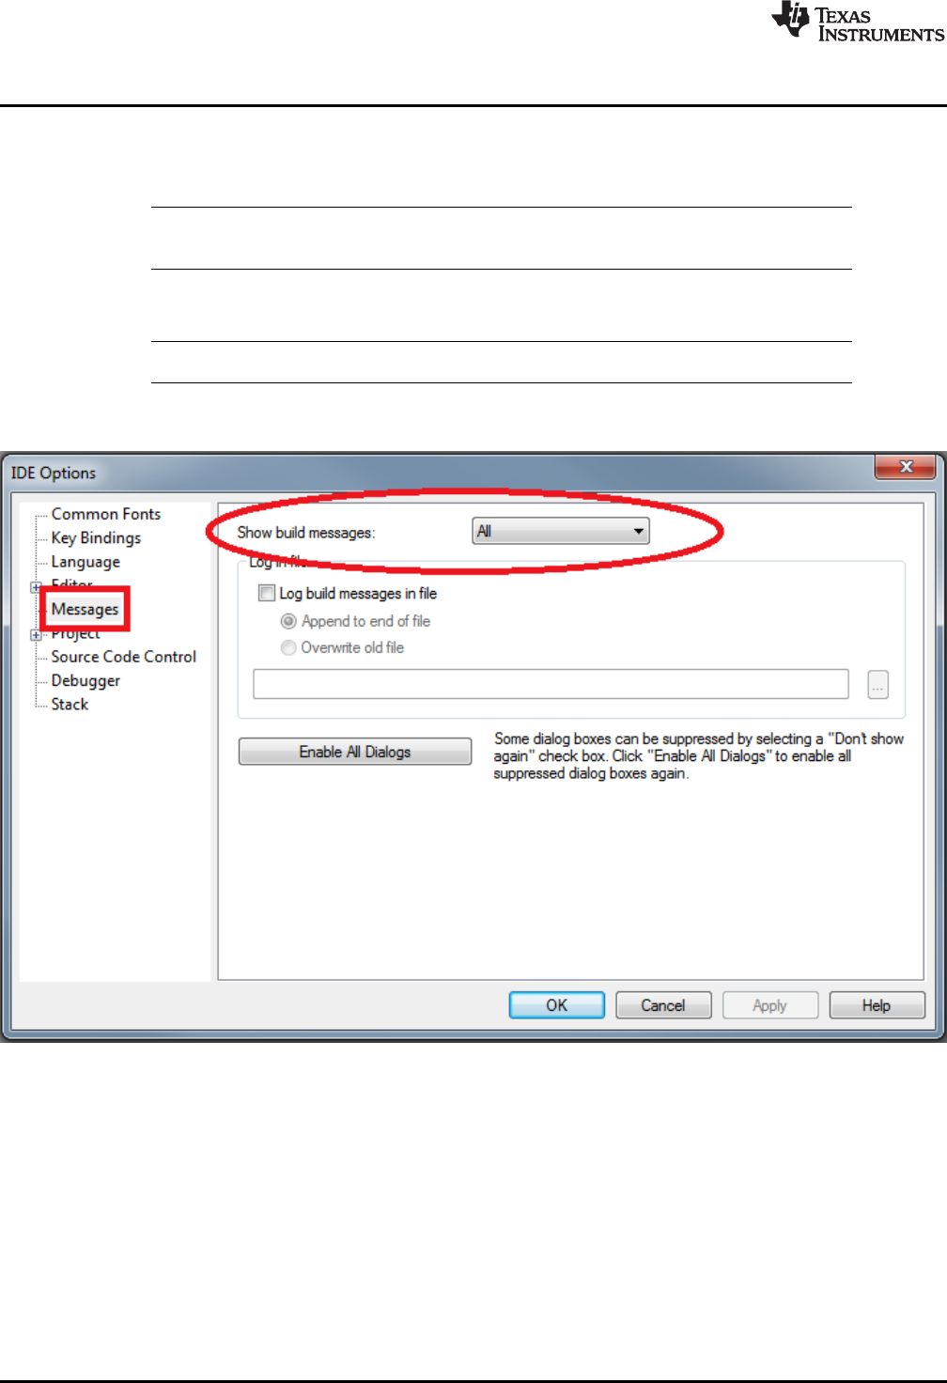Select Messages in the options tree
This screenshot has width=947, height=1383.
click(x=85, y=609)
